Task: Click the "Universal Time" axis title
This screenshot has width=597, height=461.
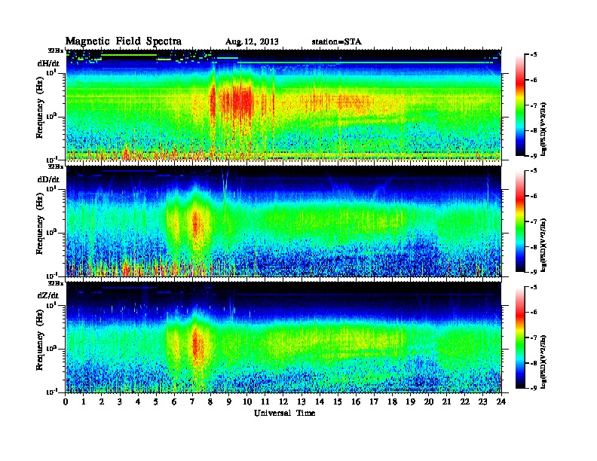Action: coord(284,413)
